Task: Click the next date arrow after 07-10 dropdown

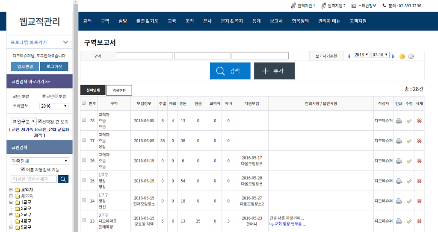Action: pyautogui.click(x=394, y=56)
